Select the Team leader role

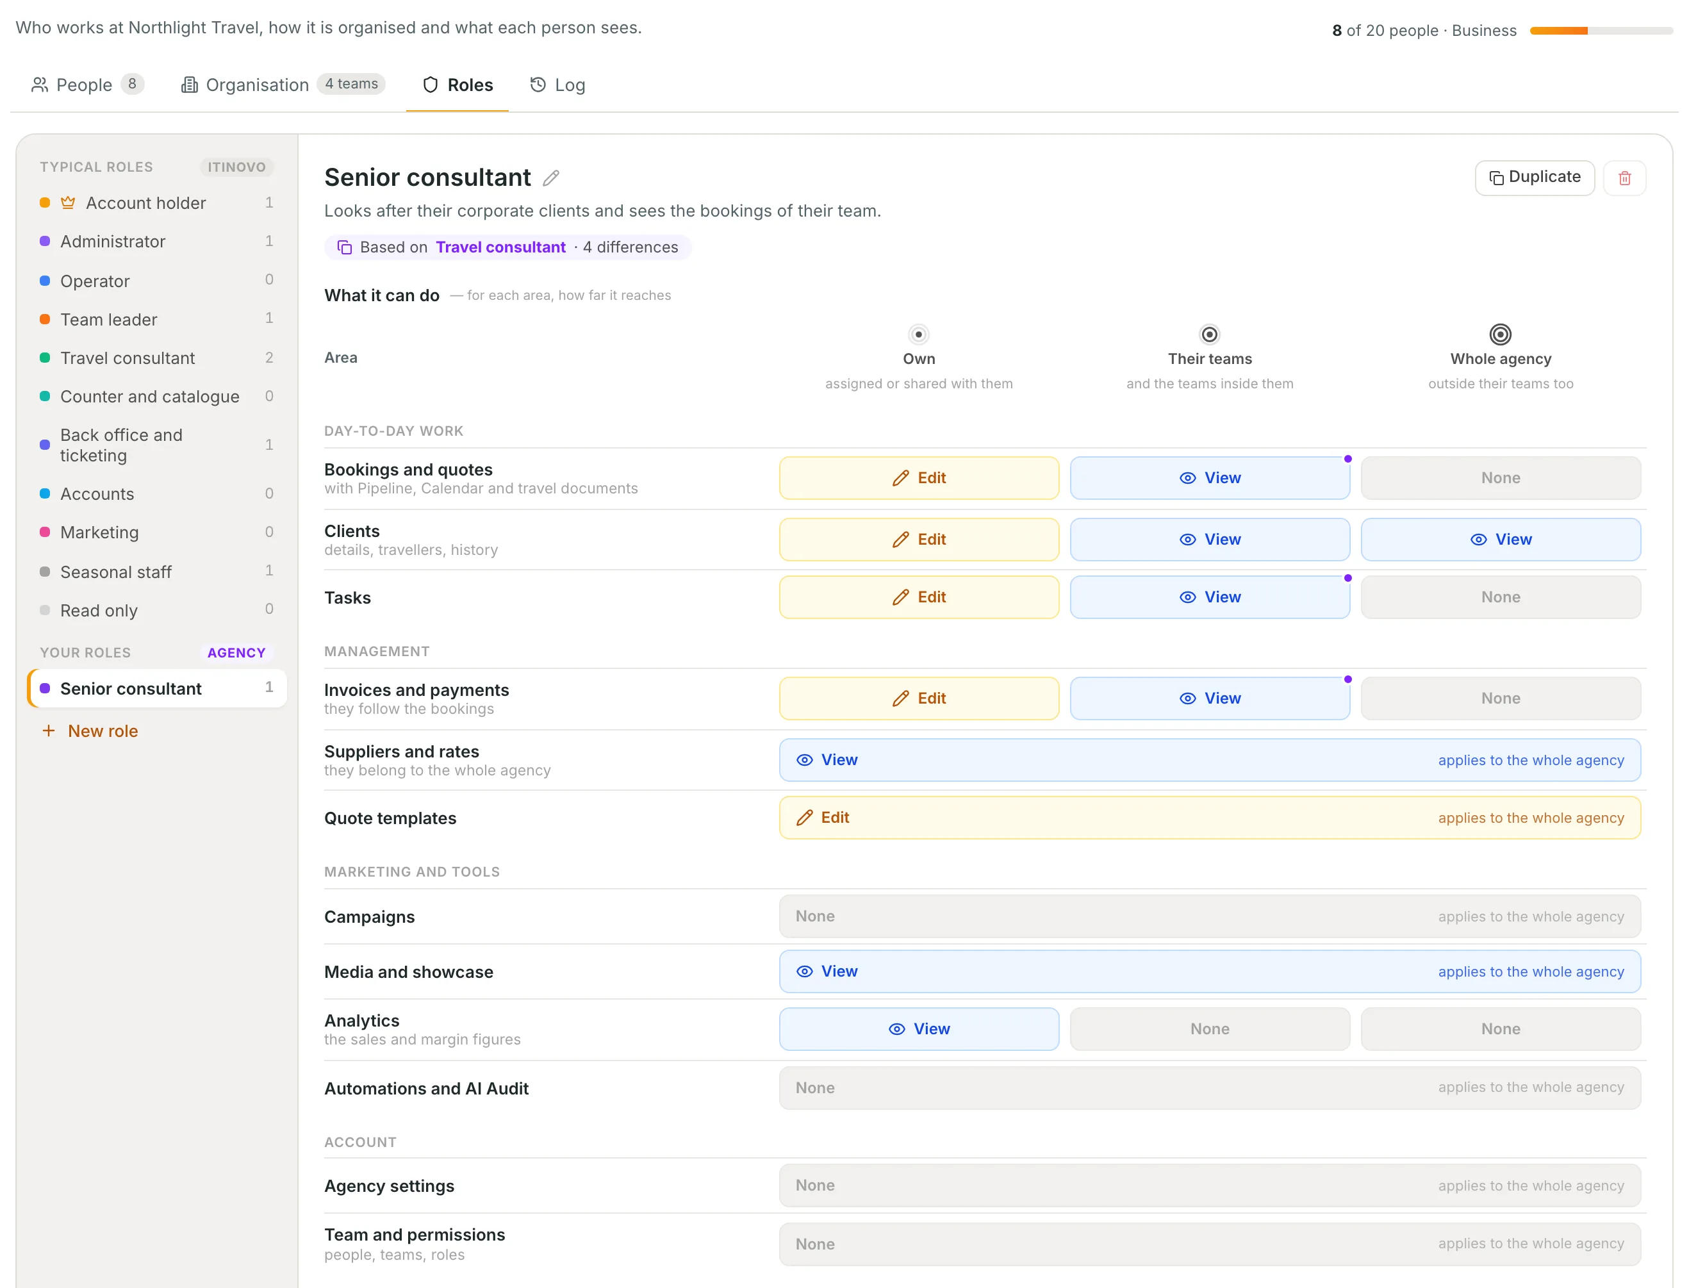click(156, 319)
